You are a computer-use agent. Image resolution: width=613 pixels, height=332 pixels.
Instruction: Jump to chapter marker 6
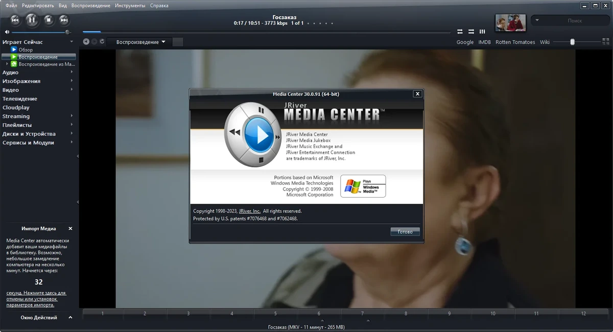pyautogui.click(x=319, y=313)
